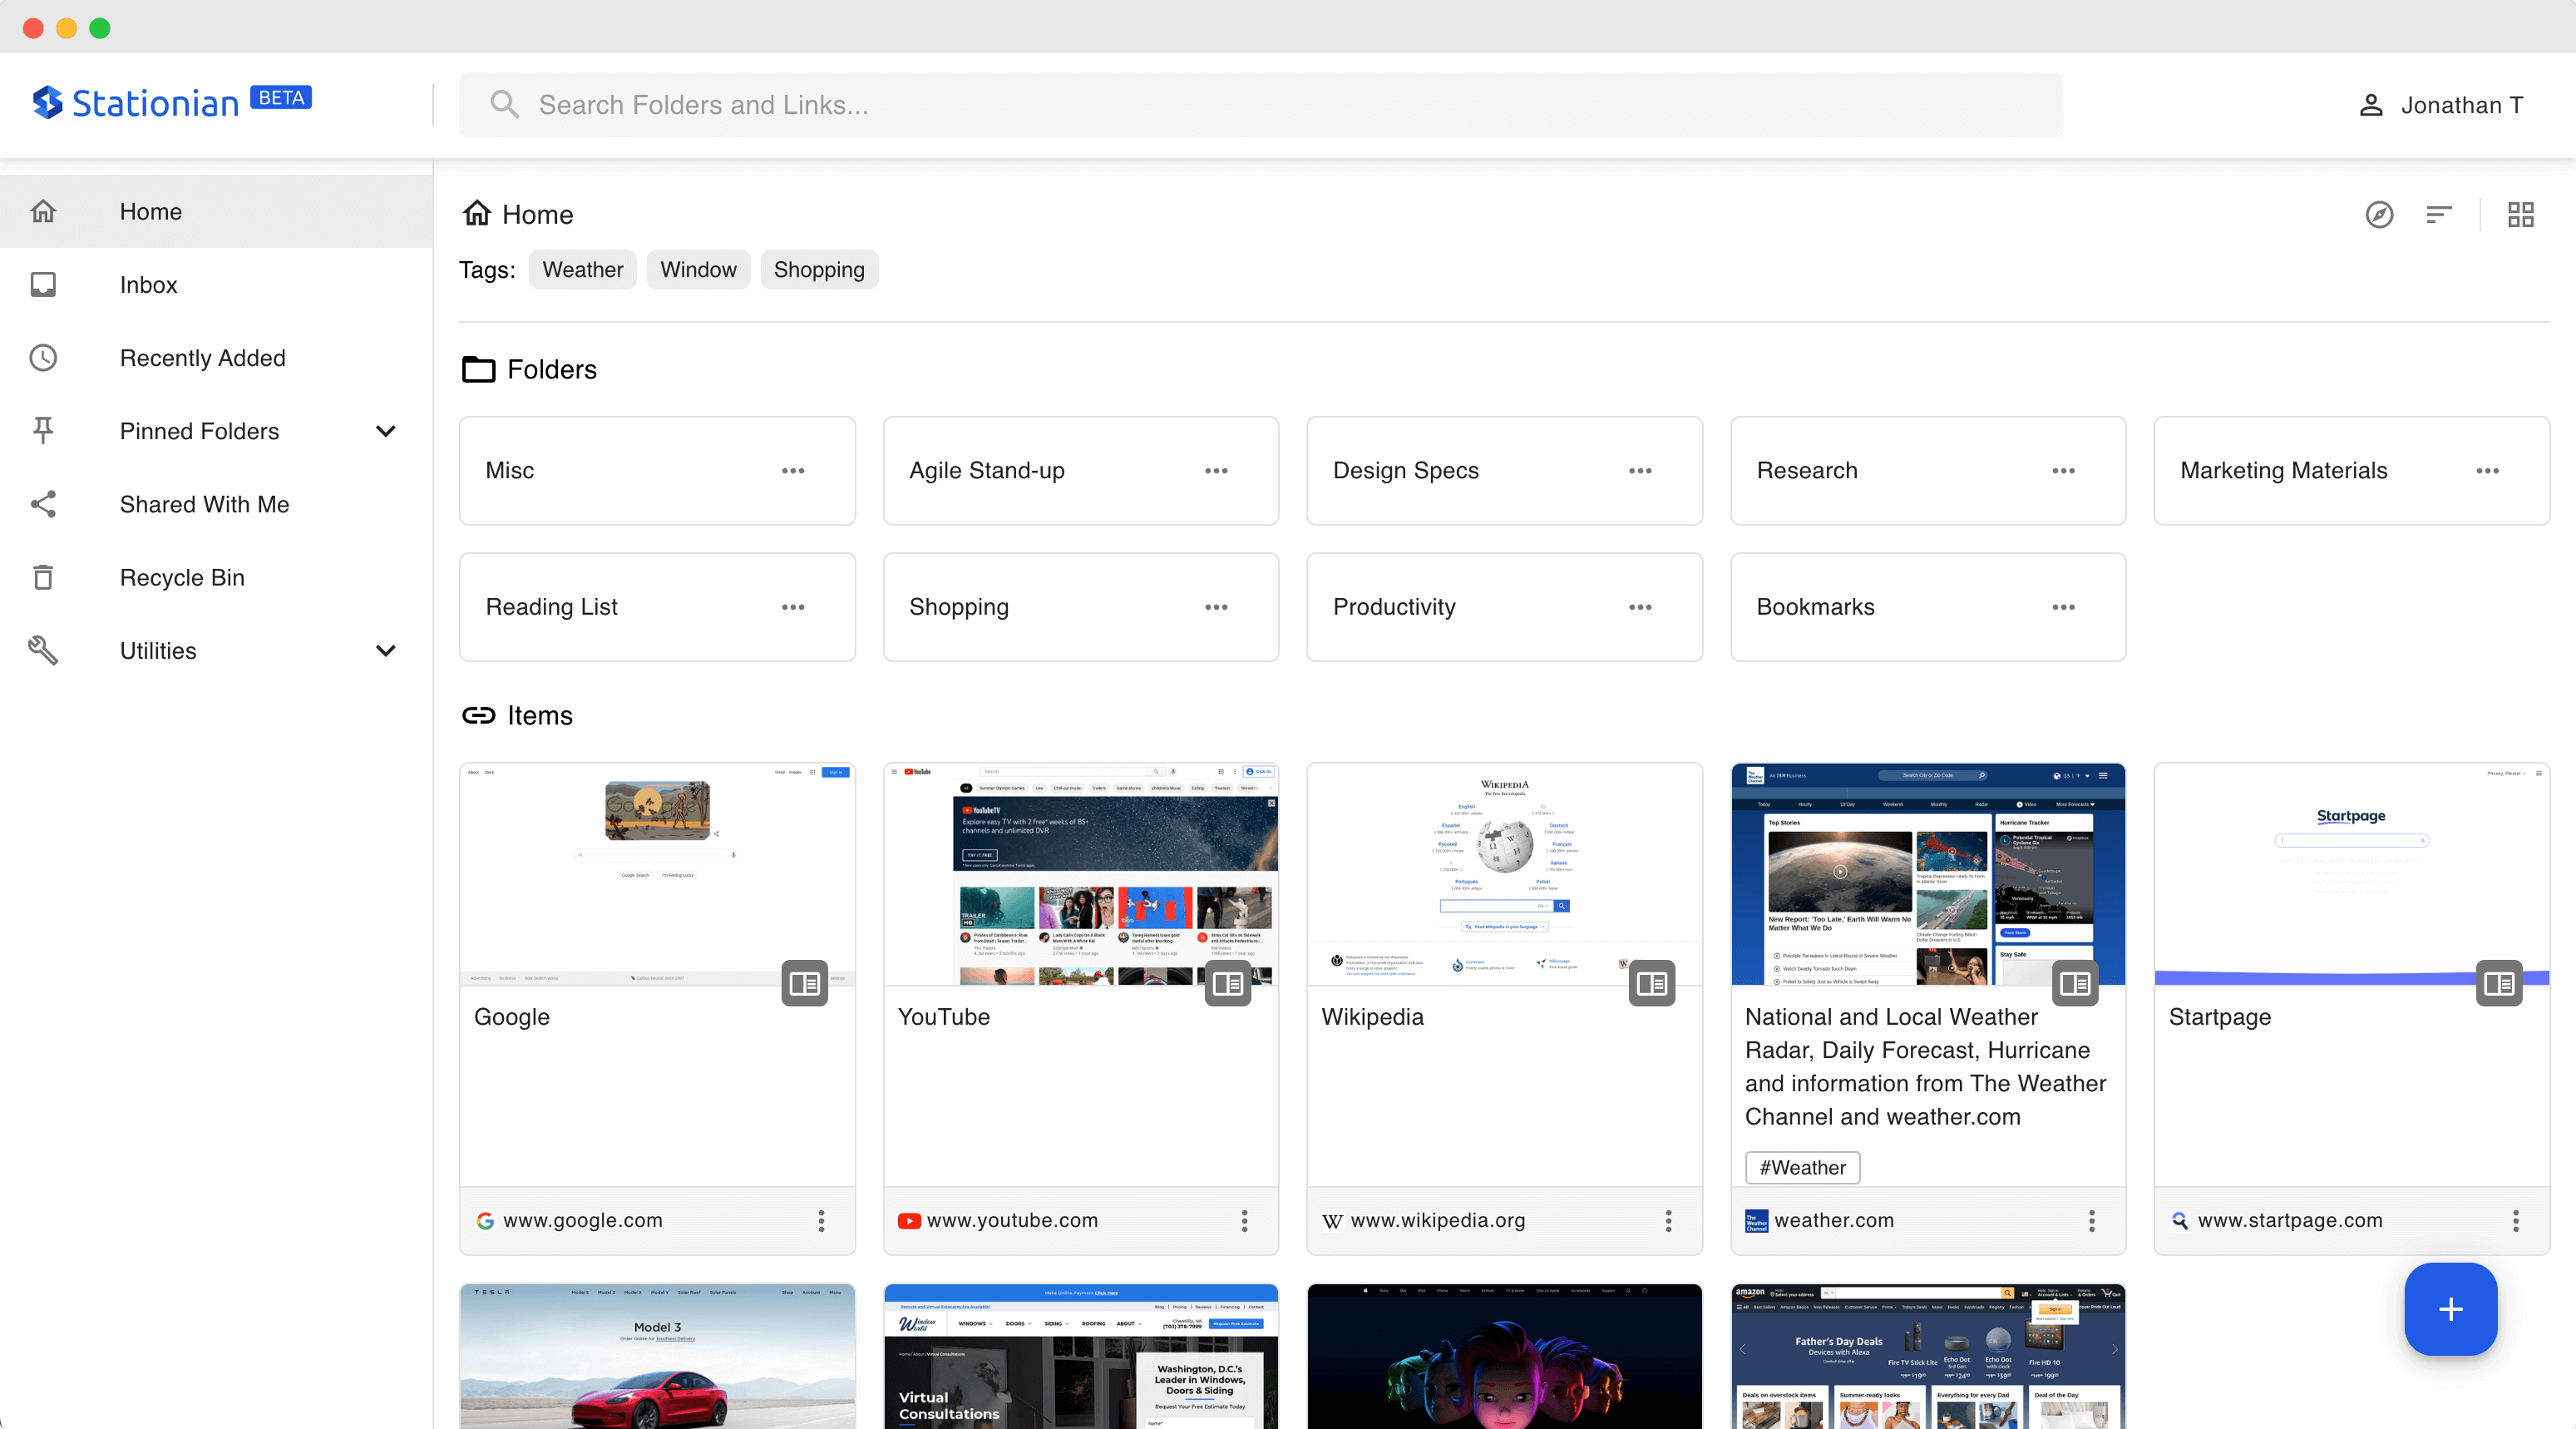Open the Reading List folder

(x=657, y=607)
